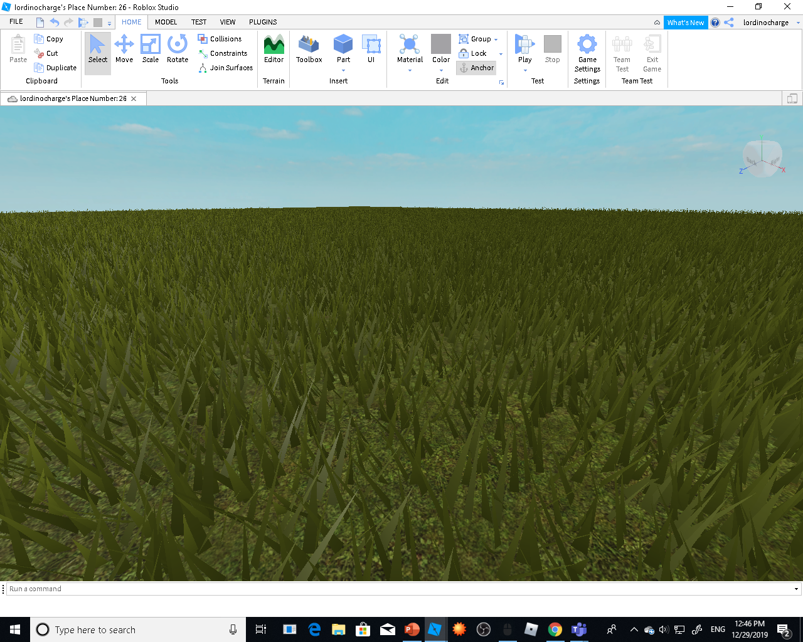Expand the Part type dropdown arrow
The height and width of the screenshot is (642, 803).
tap(343, 70)
